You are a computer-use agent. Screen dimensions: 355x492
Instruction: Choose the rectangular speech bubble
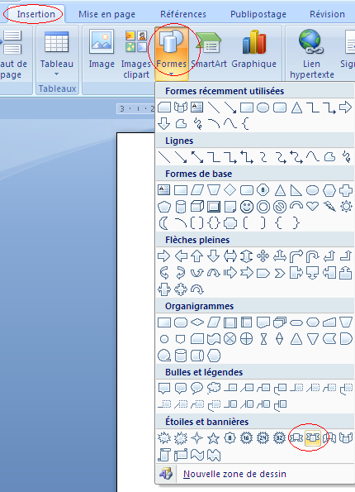[x=163, y=389]
